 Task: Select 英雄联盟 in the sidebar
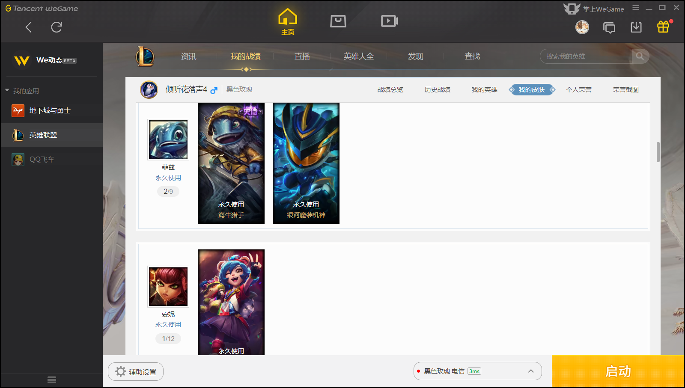tap(51, 135)
